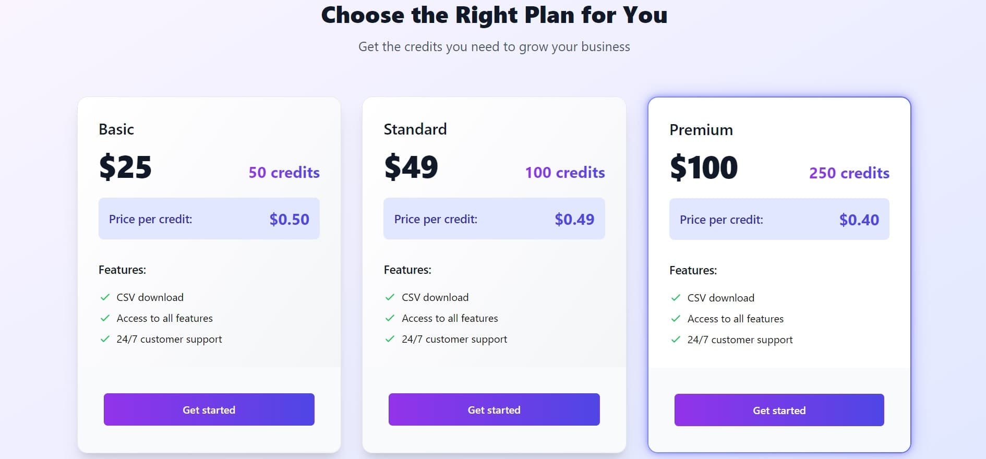The width and height of the screenshot is (986, 459).
Task: Click the $0.50 price per credit box
Action: (209, 219)
